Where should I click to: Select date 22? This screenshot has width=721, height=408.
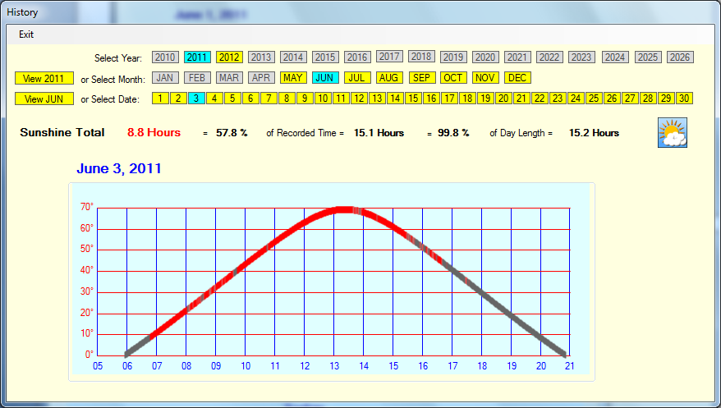tap(540, 99)
